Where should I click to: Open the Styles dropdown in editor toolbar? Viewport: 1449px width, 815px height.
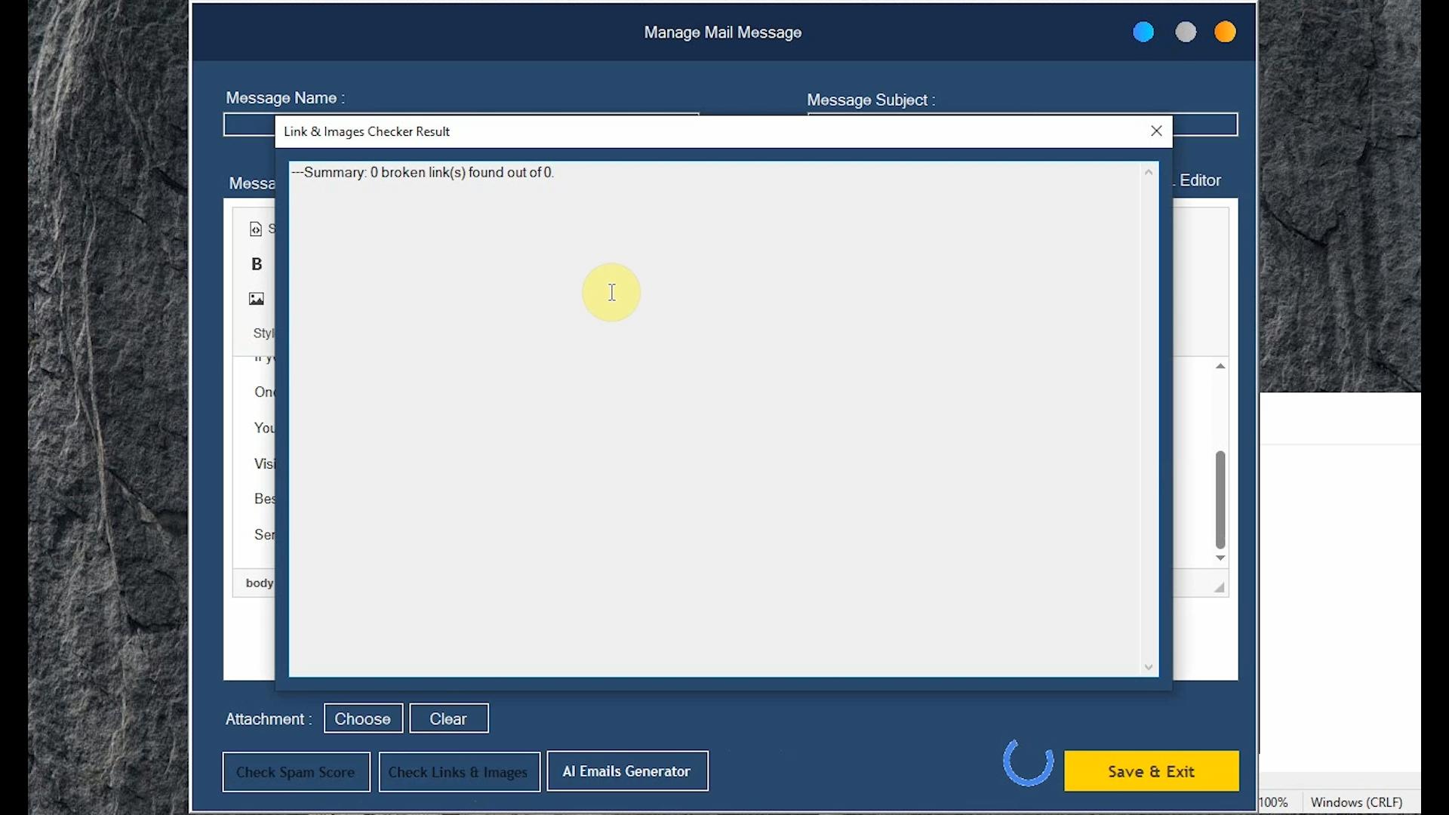pyautogui.click(x=263, y=333)
